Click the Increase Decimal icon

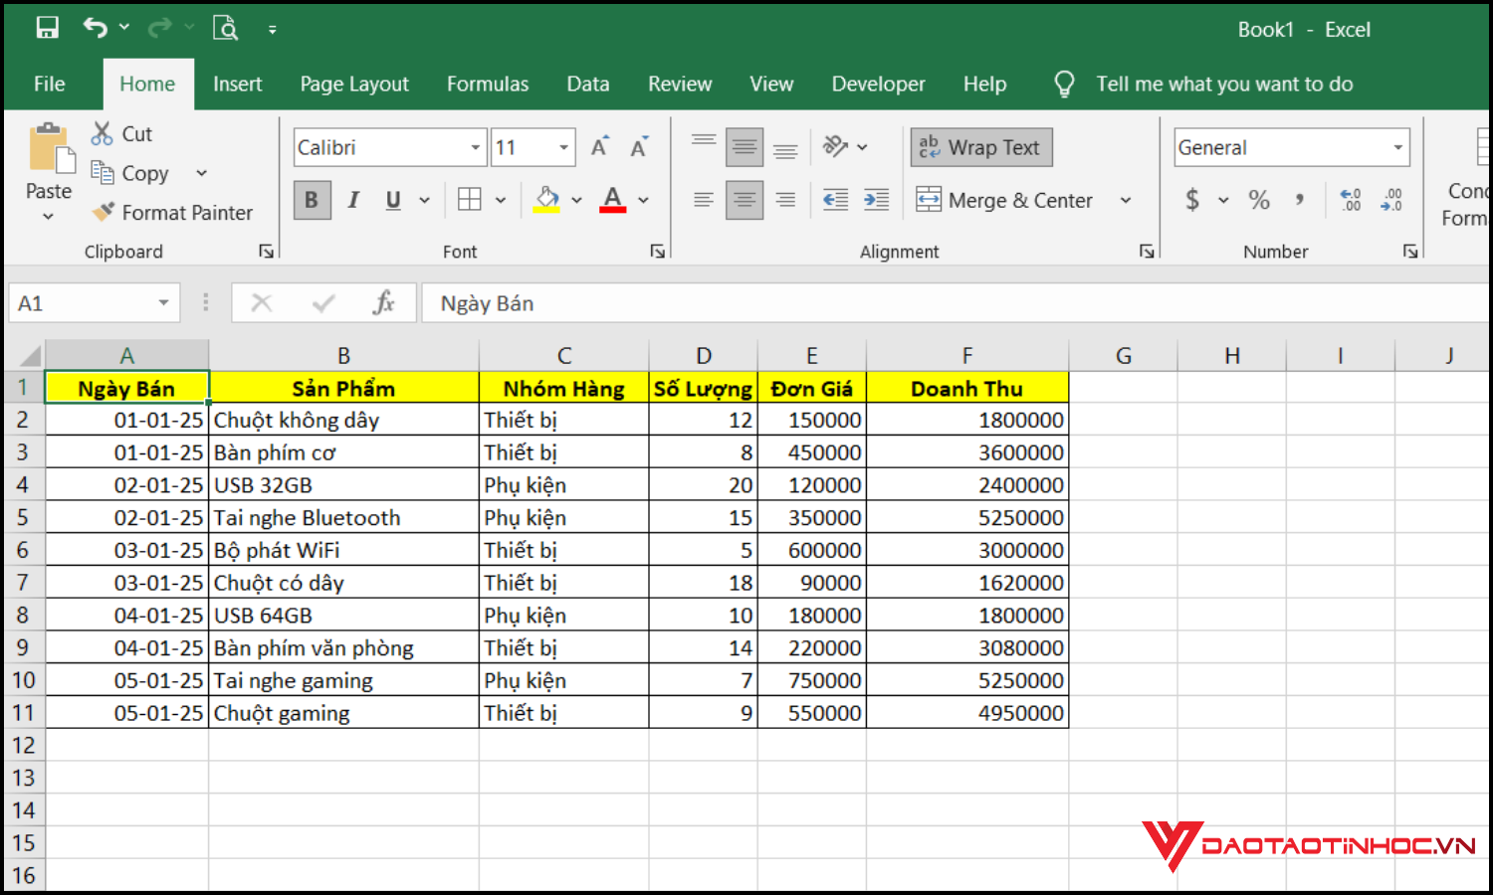pyautogui.click(x=1350, y=199)
